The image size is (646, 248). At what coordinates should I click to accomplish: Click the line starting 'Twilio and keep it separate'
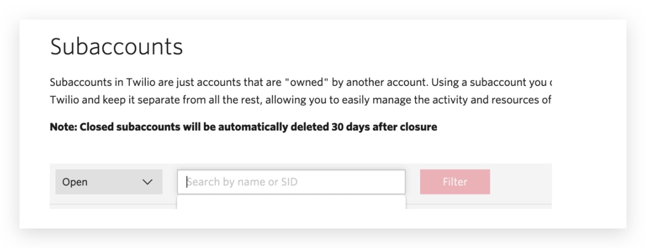301,100
